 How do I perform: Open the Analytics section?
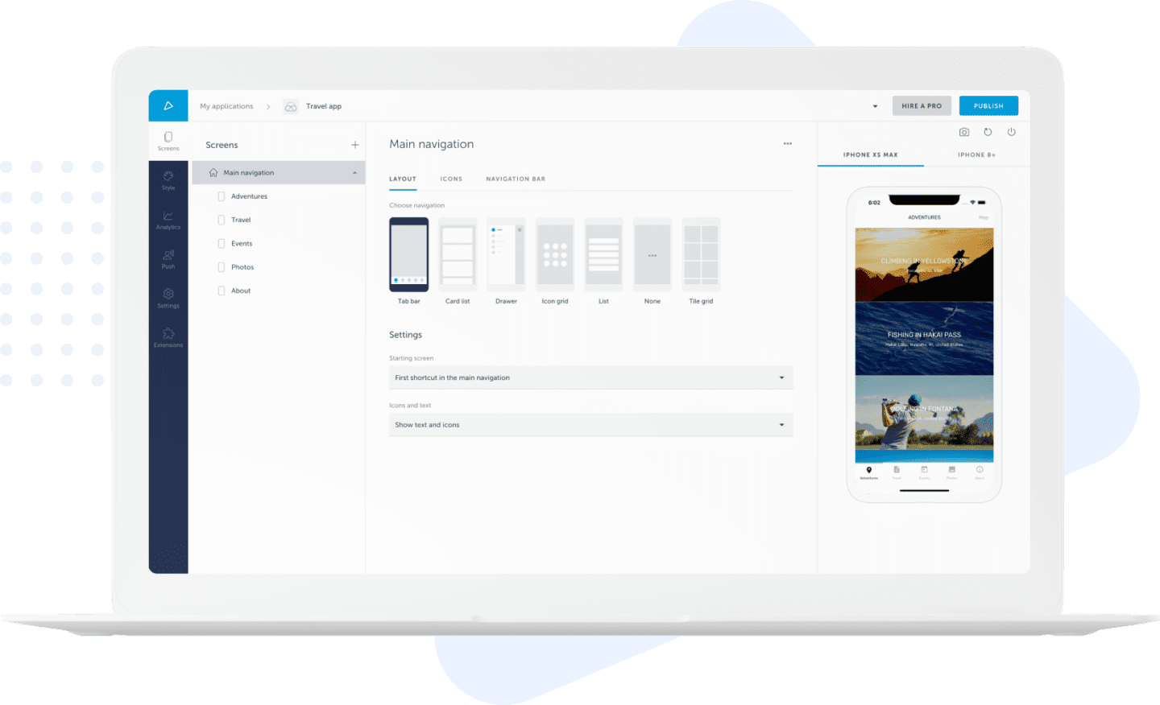click(x=168, y=221)
